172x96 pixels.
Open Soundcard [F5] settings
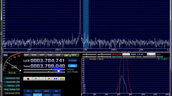click(12, 78)
